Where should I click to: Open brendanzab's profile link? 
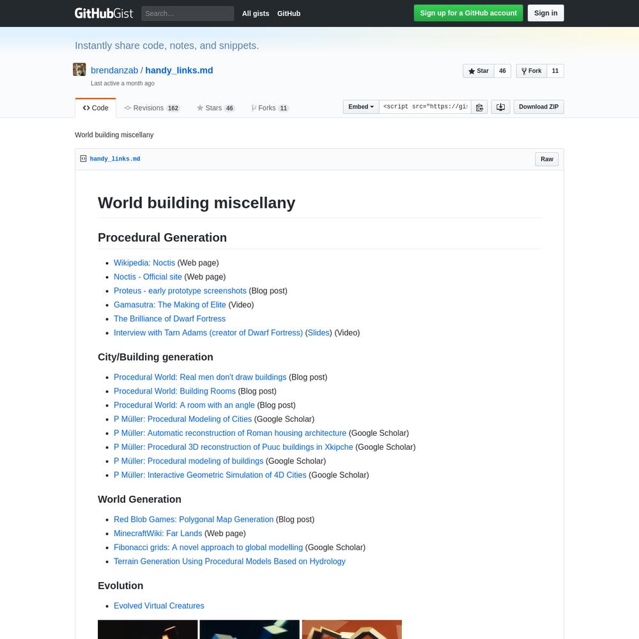[x=114, y=70]
